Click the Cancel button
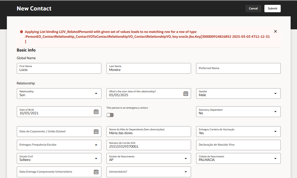Viewport: 297px width, 178px height. point(253,8)
